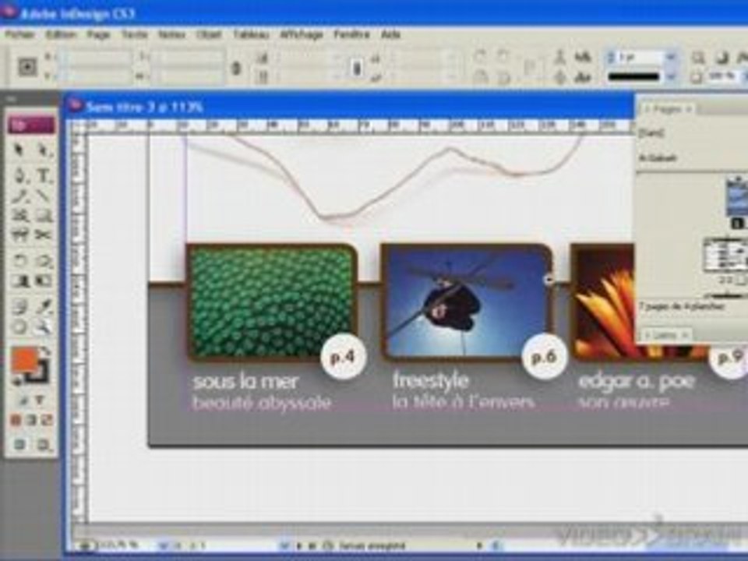Screen dimensions: 748x561
Task: Open the status menu arrow after "Jamais enregistré"
Action: click(479, 545)
